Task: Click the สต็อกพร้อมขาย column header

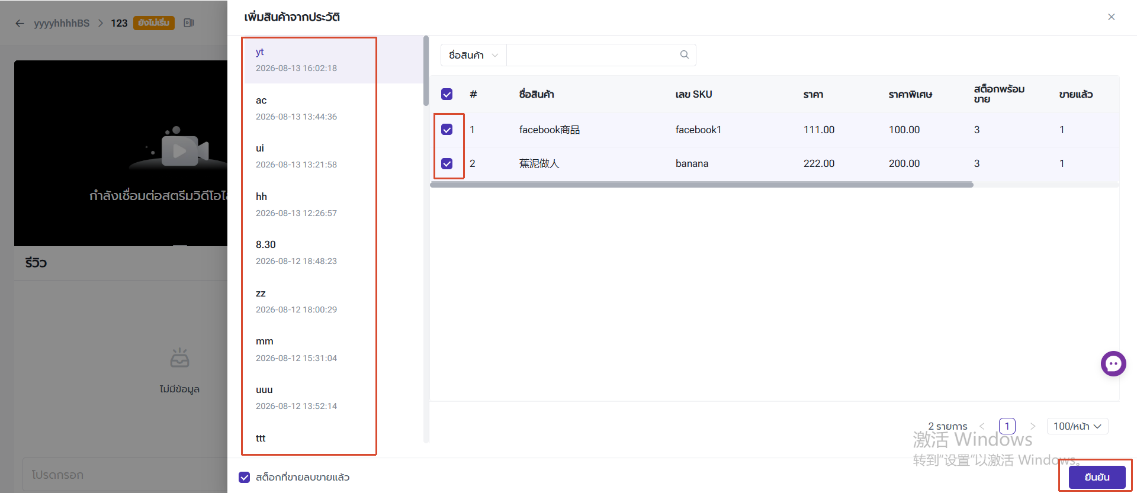Action: point(999,94)
